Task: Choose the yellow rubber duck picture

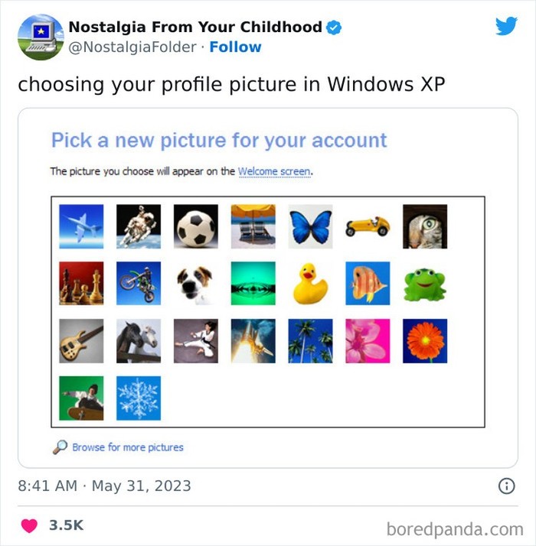Action: pyautogui.click(x=310, y=284)
